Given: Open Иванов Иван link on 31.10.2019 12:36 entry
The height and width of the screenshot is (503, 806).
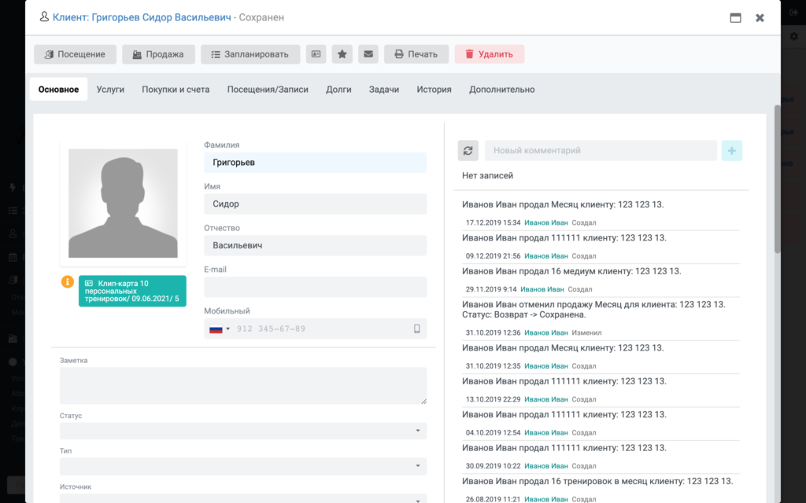Looking at the screenshot, I should tap(546, 332).
